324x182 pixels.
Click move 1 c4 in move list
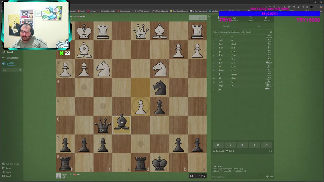(x=220, y=36)
